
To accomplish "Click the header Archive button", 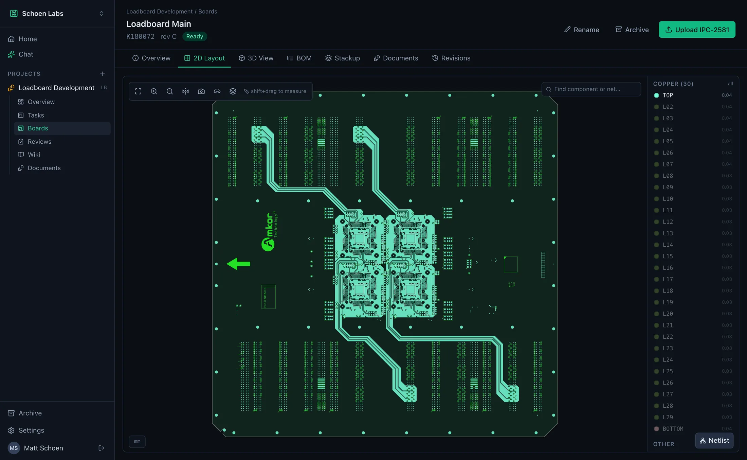I will (x=632, y=30).
